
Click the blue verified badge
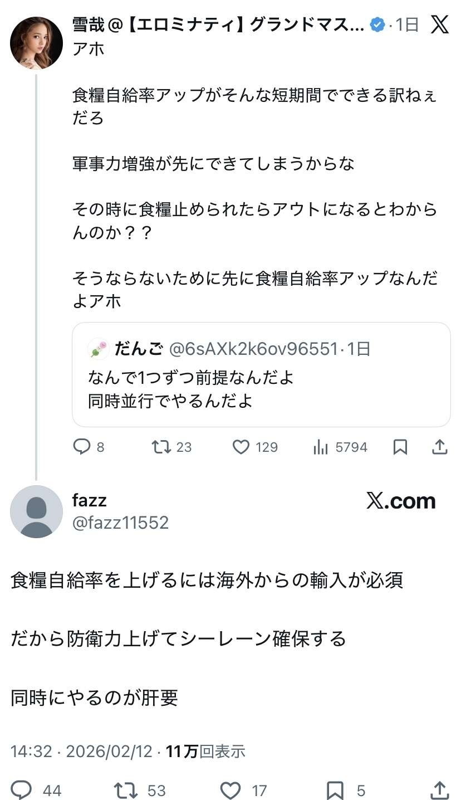(377, 25)
